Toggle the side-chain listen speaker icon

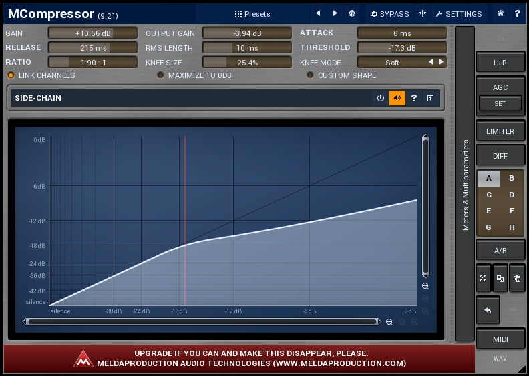[397, 98]
